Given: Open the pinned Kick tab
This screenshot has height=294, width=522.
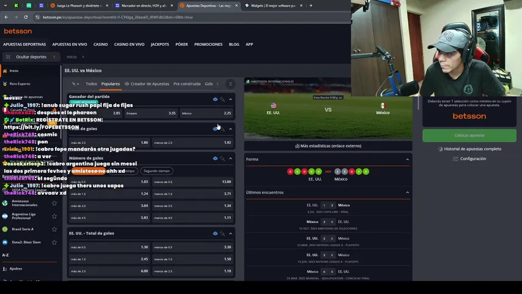Looking at the screenshot, I should pos(16,6).
